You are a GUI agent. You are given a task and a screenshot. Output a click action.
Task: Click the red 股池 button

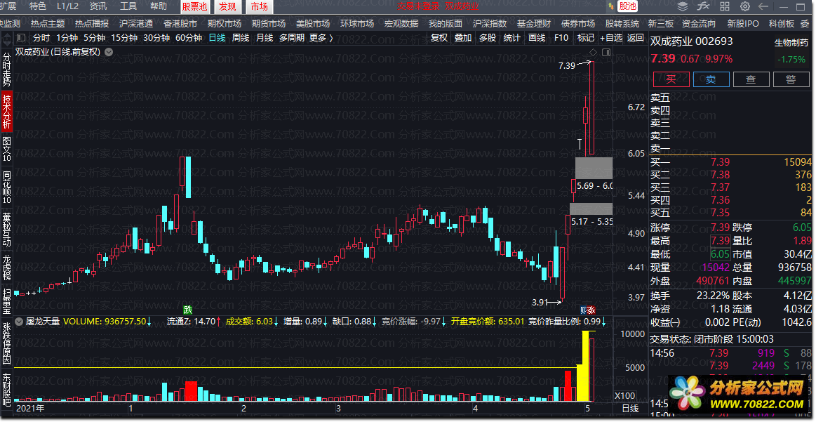(628, 7)
